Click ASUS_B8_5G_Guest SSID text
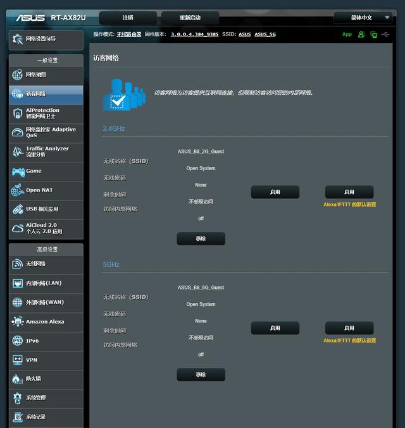This screenshot has width=405, height=428. click(x=201, y=288)
